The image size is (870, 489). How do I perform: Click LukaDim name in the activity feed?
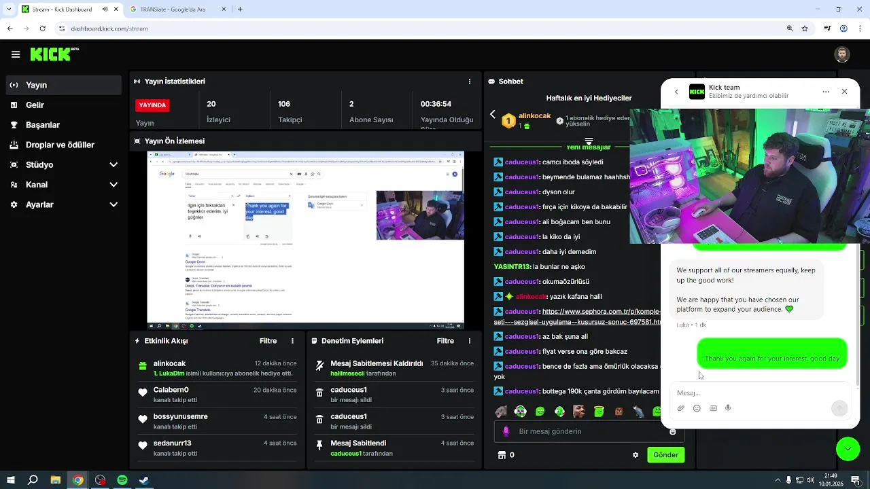[172, 374]
